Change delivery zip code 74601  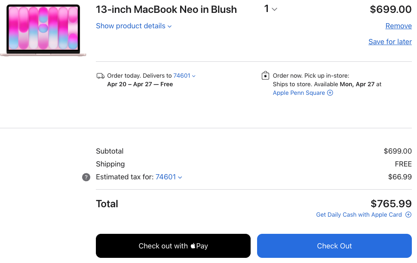(x=184, y=76)
